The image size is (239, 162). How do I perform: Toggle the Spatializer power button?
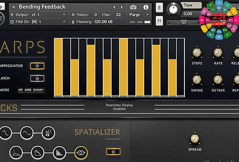click(x=113, y=152)
